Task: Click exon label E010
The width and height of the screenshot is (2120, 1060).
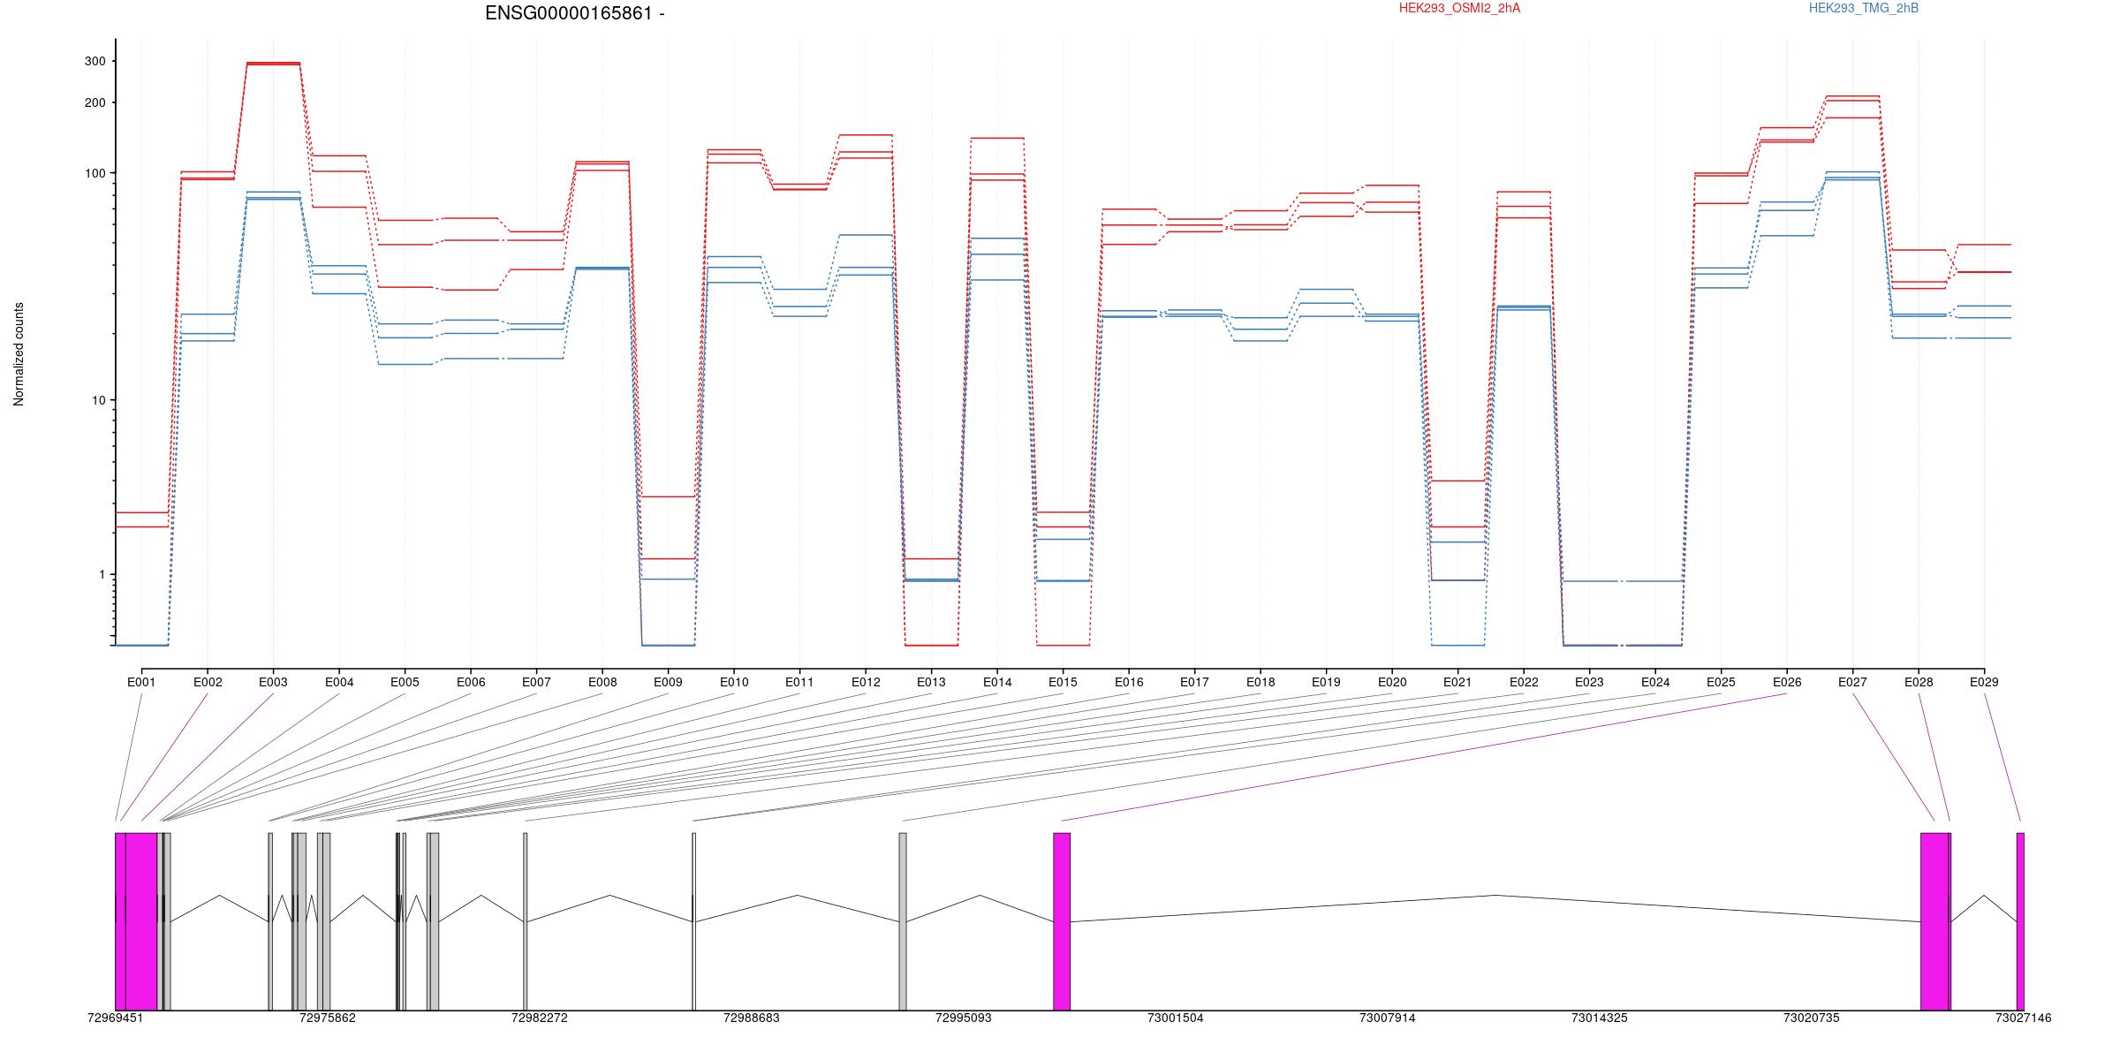Action: click(734, 682)
